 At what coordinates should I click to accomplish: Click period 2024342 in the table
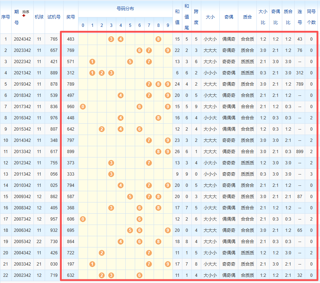pyautogui.click(x=23, y=39)
